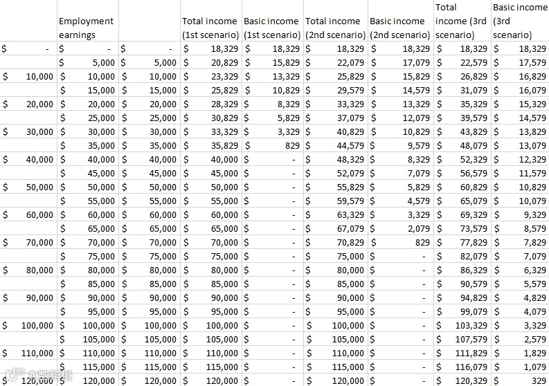
Task: Click the Total income (1st scenario) header
Action: tap(210, 28)
